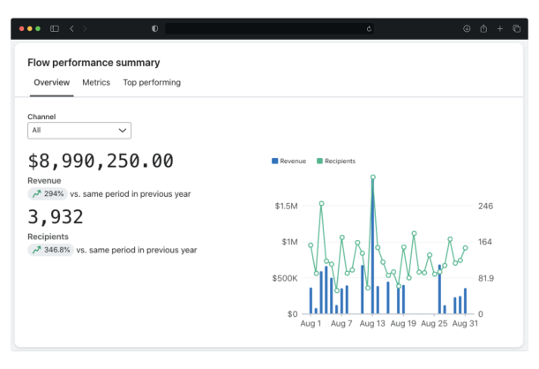This screenshot has height=369, width=539.
Task: Click the browser forward arrow
Action: point(85,28)
